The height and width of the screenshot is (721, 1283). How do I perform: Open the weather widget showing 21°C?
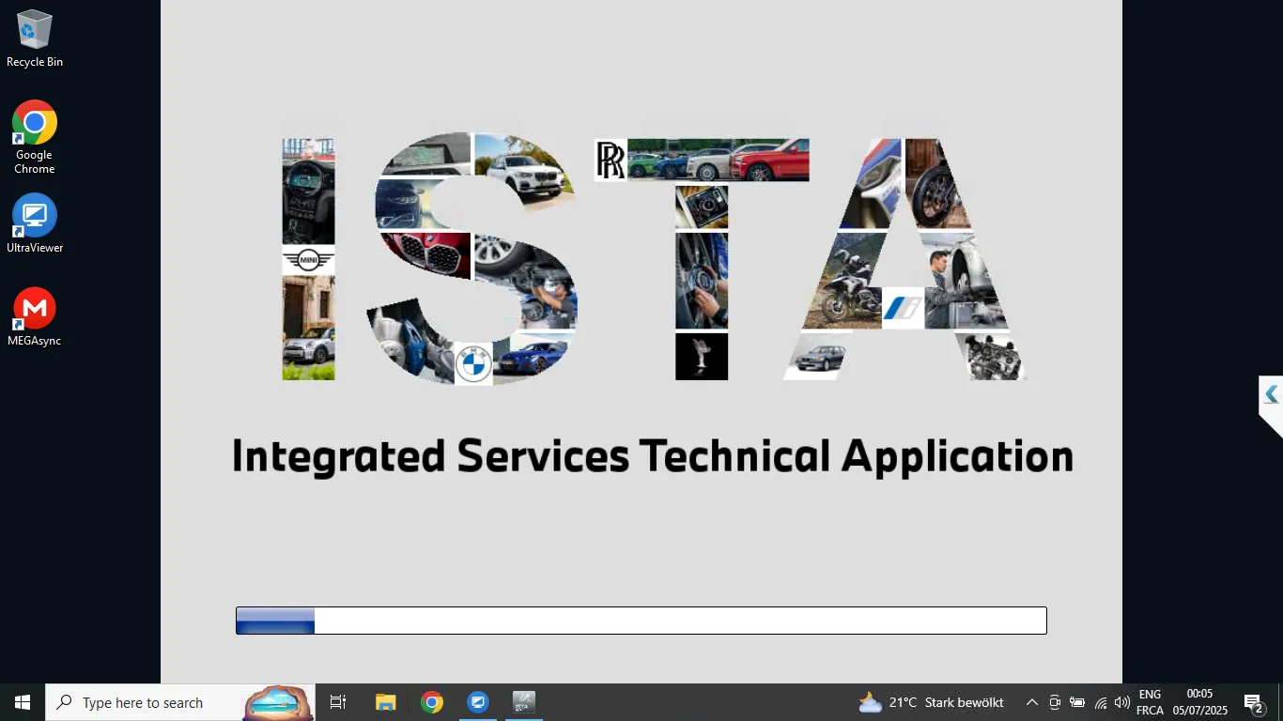[932, 702]
